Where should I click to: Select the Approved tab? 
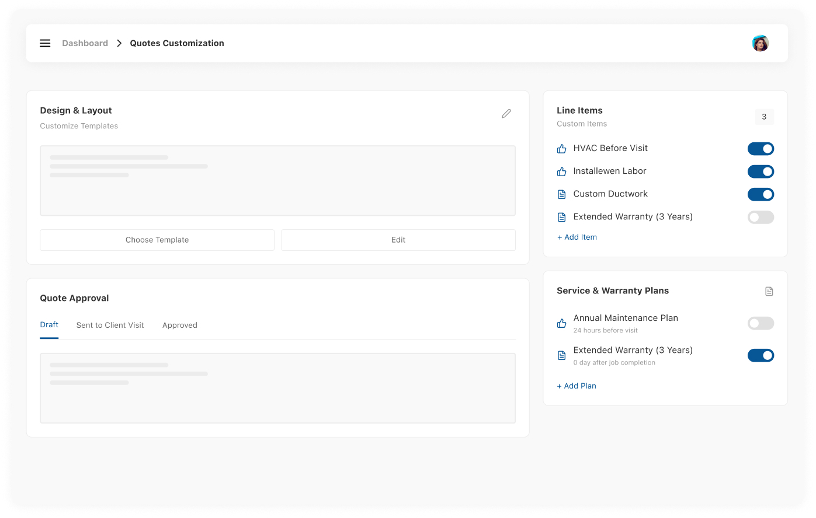pyautogui.click(x=179, y=325)
